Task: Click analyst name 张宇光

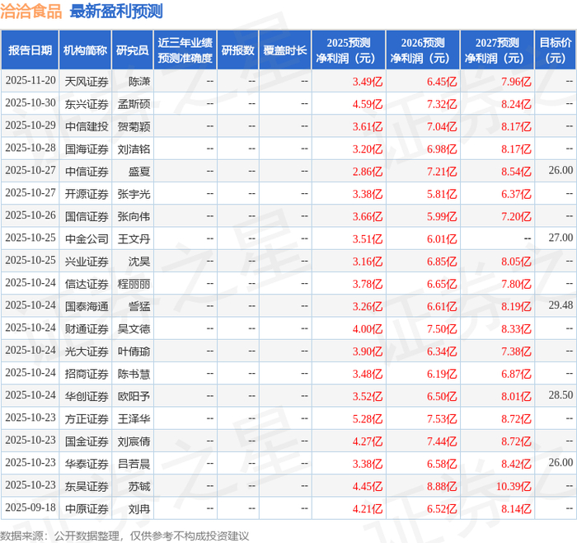Action: [134, 194]
